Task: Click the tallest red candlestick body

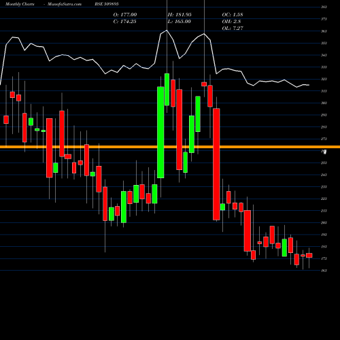Action: 216,164
